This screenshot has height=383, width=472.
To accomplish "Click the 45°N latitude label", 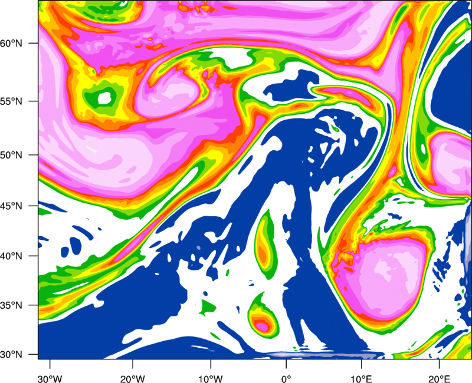I will [11, 206].
